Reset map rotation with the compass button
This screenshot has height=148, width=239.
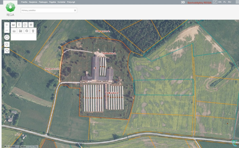tap(7, 37)
